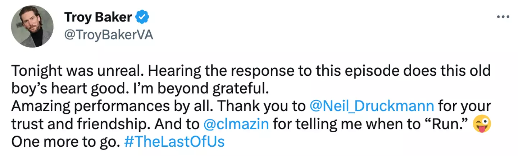Open the @TroyBakerVA handle link
518x156 pixels.
click(109, 35)
